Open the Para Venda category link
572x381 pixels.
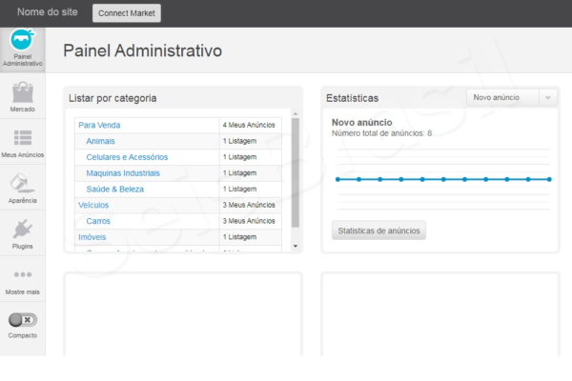coord(99,125)
